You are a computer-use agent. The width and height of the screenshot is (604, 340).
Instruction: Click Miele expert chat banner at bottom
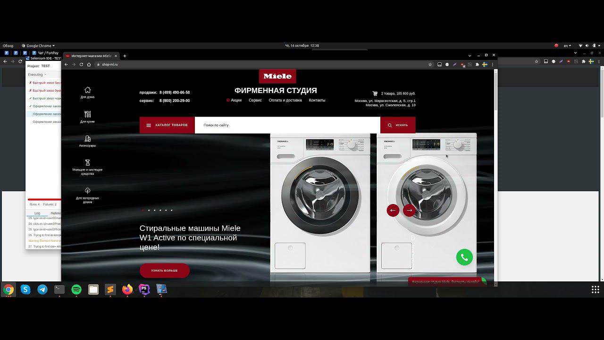pos(445,282)
